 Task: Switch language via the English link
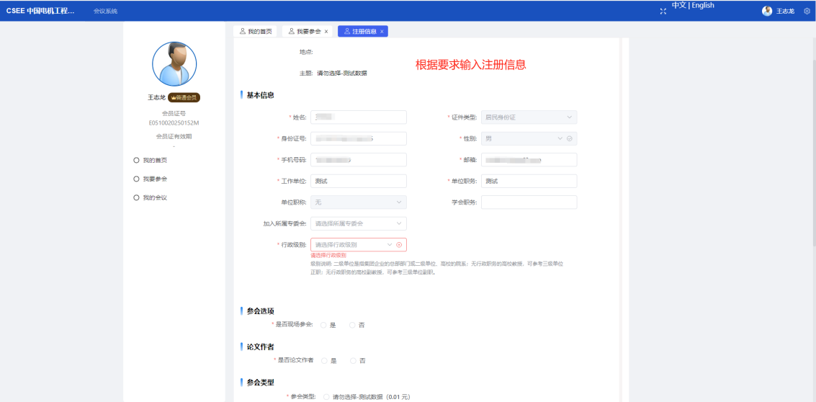click(703, 5)
